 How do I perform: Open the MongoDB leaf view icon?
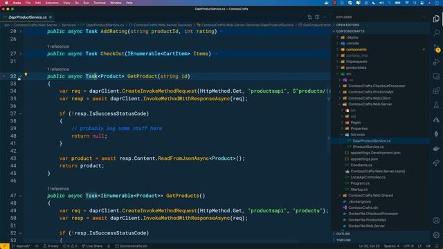coord(436,134)
